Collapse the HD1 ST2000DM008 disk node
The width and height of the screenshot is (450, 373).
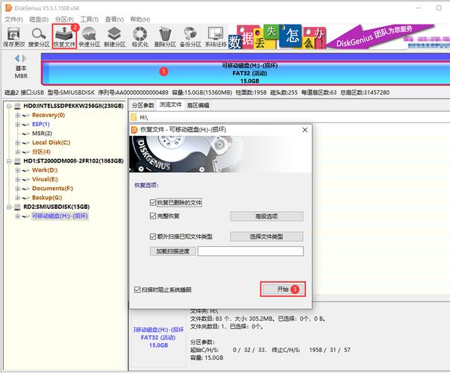pyautogui.click(x=9, y=161)
